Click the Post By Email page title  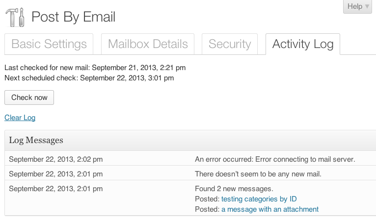click(73, 17)
